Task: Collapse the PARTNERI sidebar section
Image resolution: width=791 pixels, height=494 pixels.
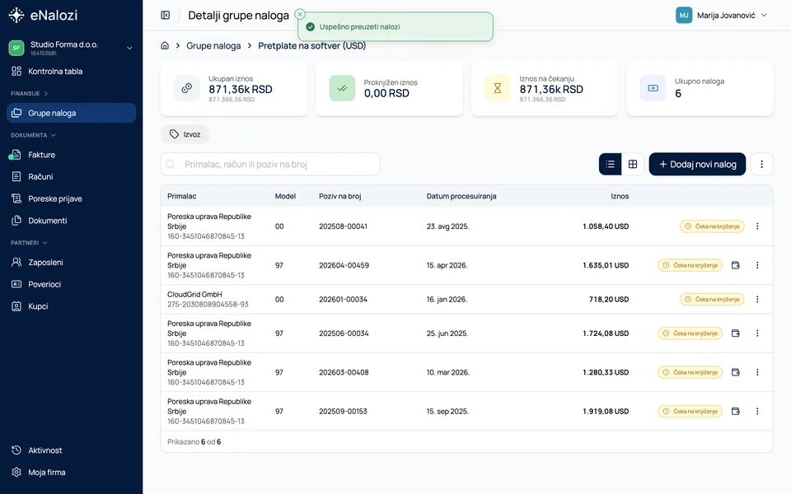Action: click(x=30, y=242)
